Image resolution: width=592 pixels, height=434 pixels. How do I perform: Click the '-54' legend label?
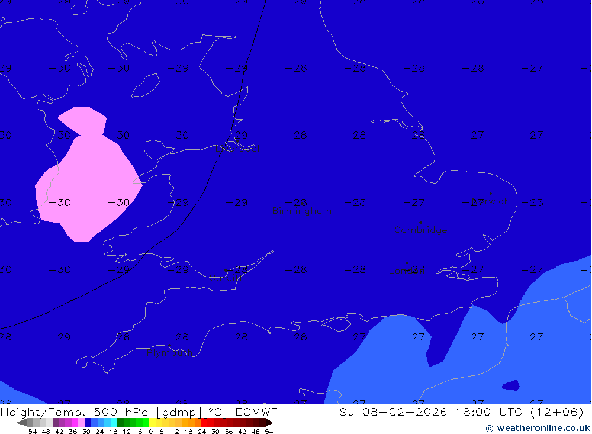coord(30,432)
